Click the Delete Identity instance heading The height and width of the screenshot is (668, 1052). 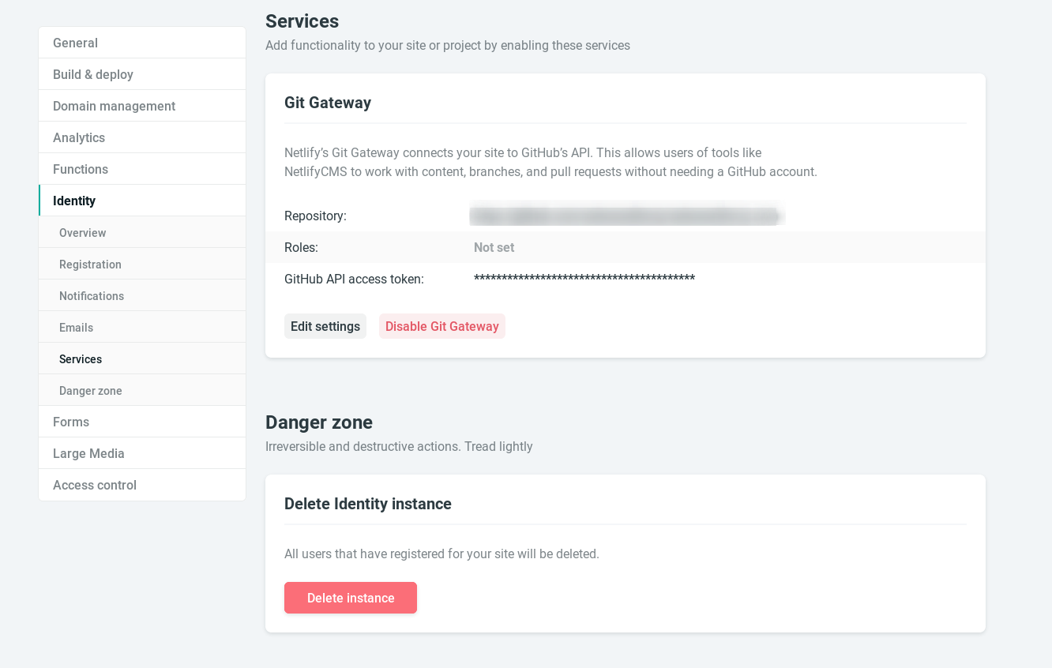368,504
